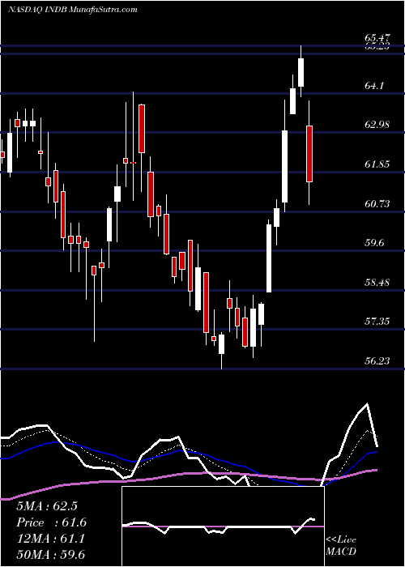Click the last red candlestick on the right

point(309,153)
